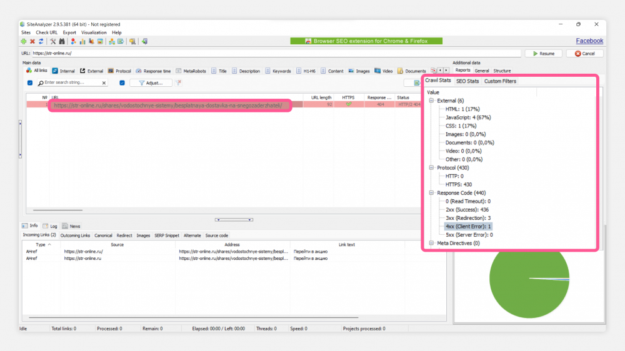This screenshot has width=625, height=351.
Task: Open the Custom Filters tab
Action: (500, 81)
